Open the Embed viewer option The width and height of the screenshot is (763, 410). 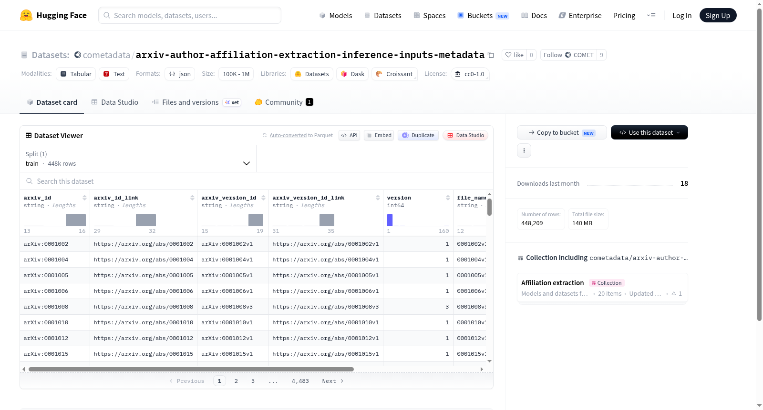(379, 135)
